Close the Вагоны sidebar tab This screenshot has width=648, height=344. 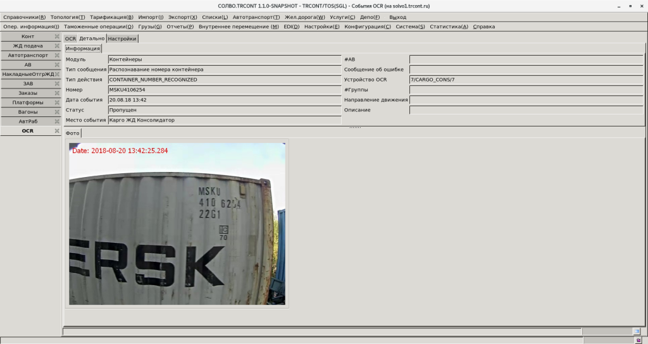(x=57, y=112)
